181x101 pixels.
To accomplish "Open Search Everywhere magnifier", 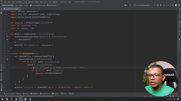I will pyautogui.click(x=173, y=5).
